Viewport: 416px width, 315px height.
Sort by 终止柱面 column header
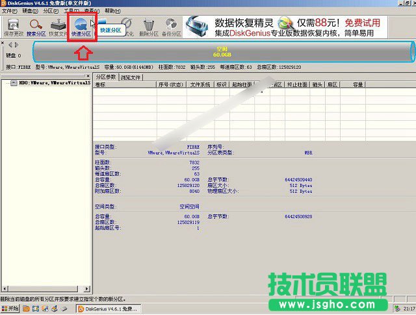(x=297, y=84)
